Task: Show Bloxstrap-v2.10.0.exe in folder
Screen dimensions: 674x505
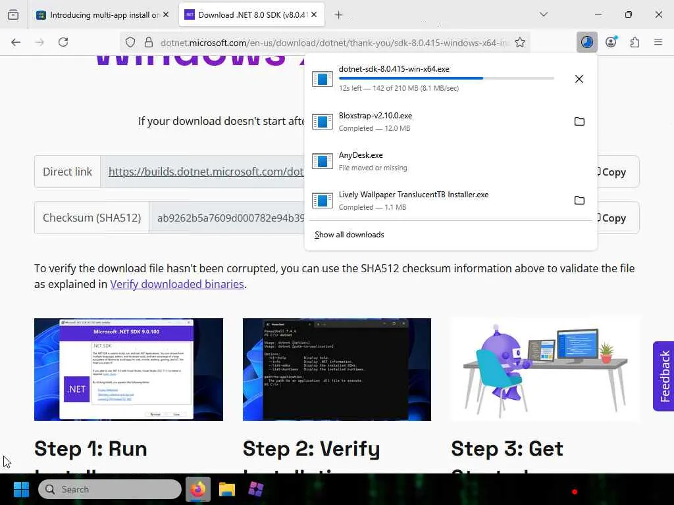Action: click(x=579, y=122)
